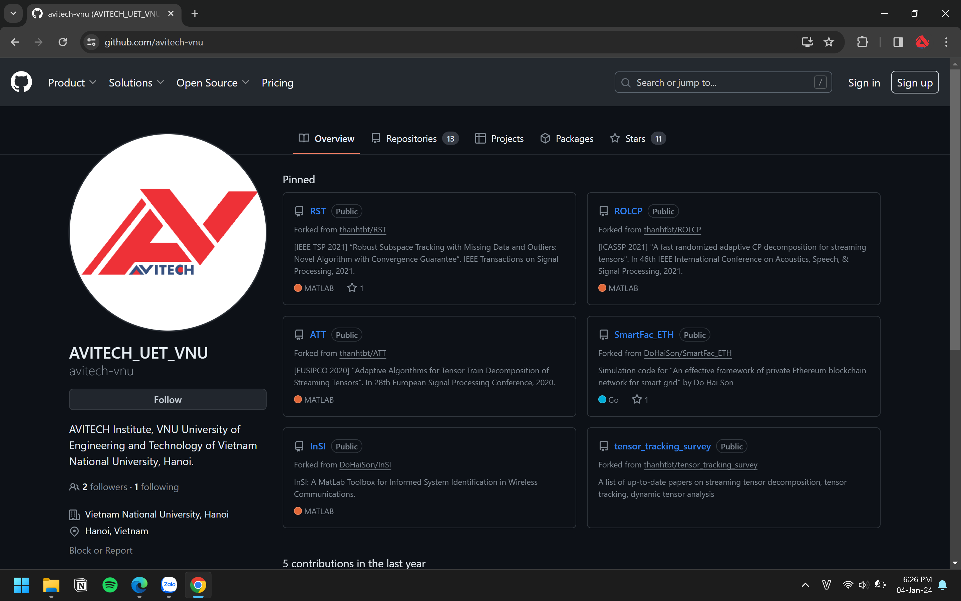Expand the Open Source dropdown menu

(x=213, y=83)
